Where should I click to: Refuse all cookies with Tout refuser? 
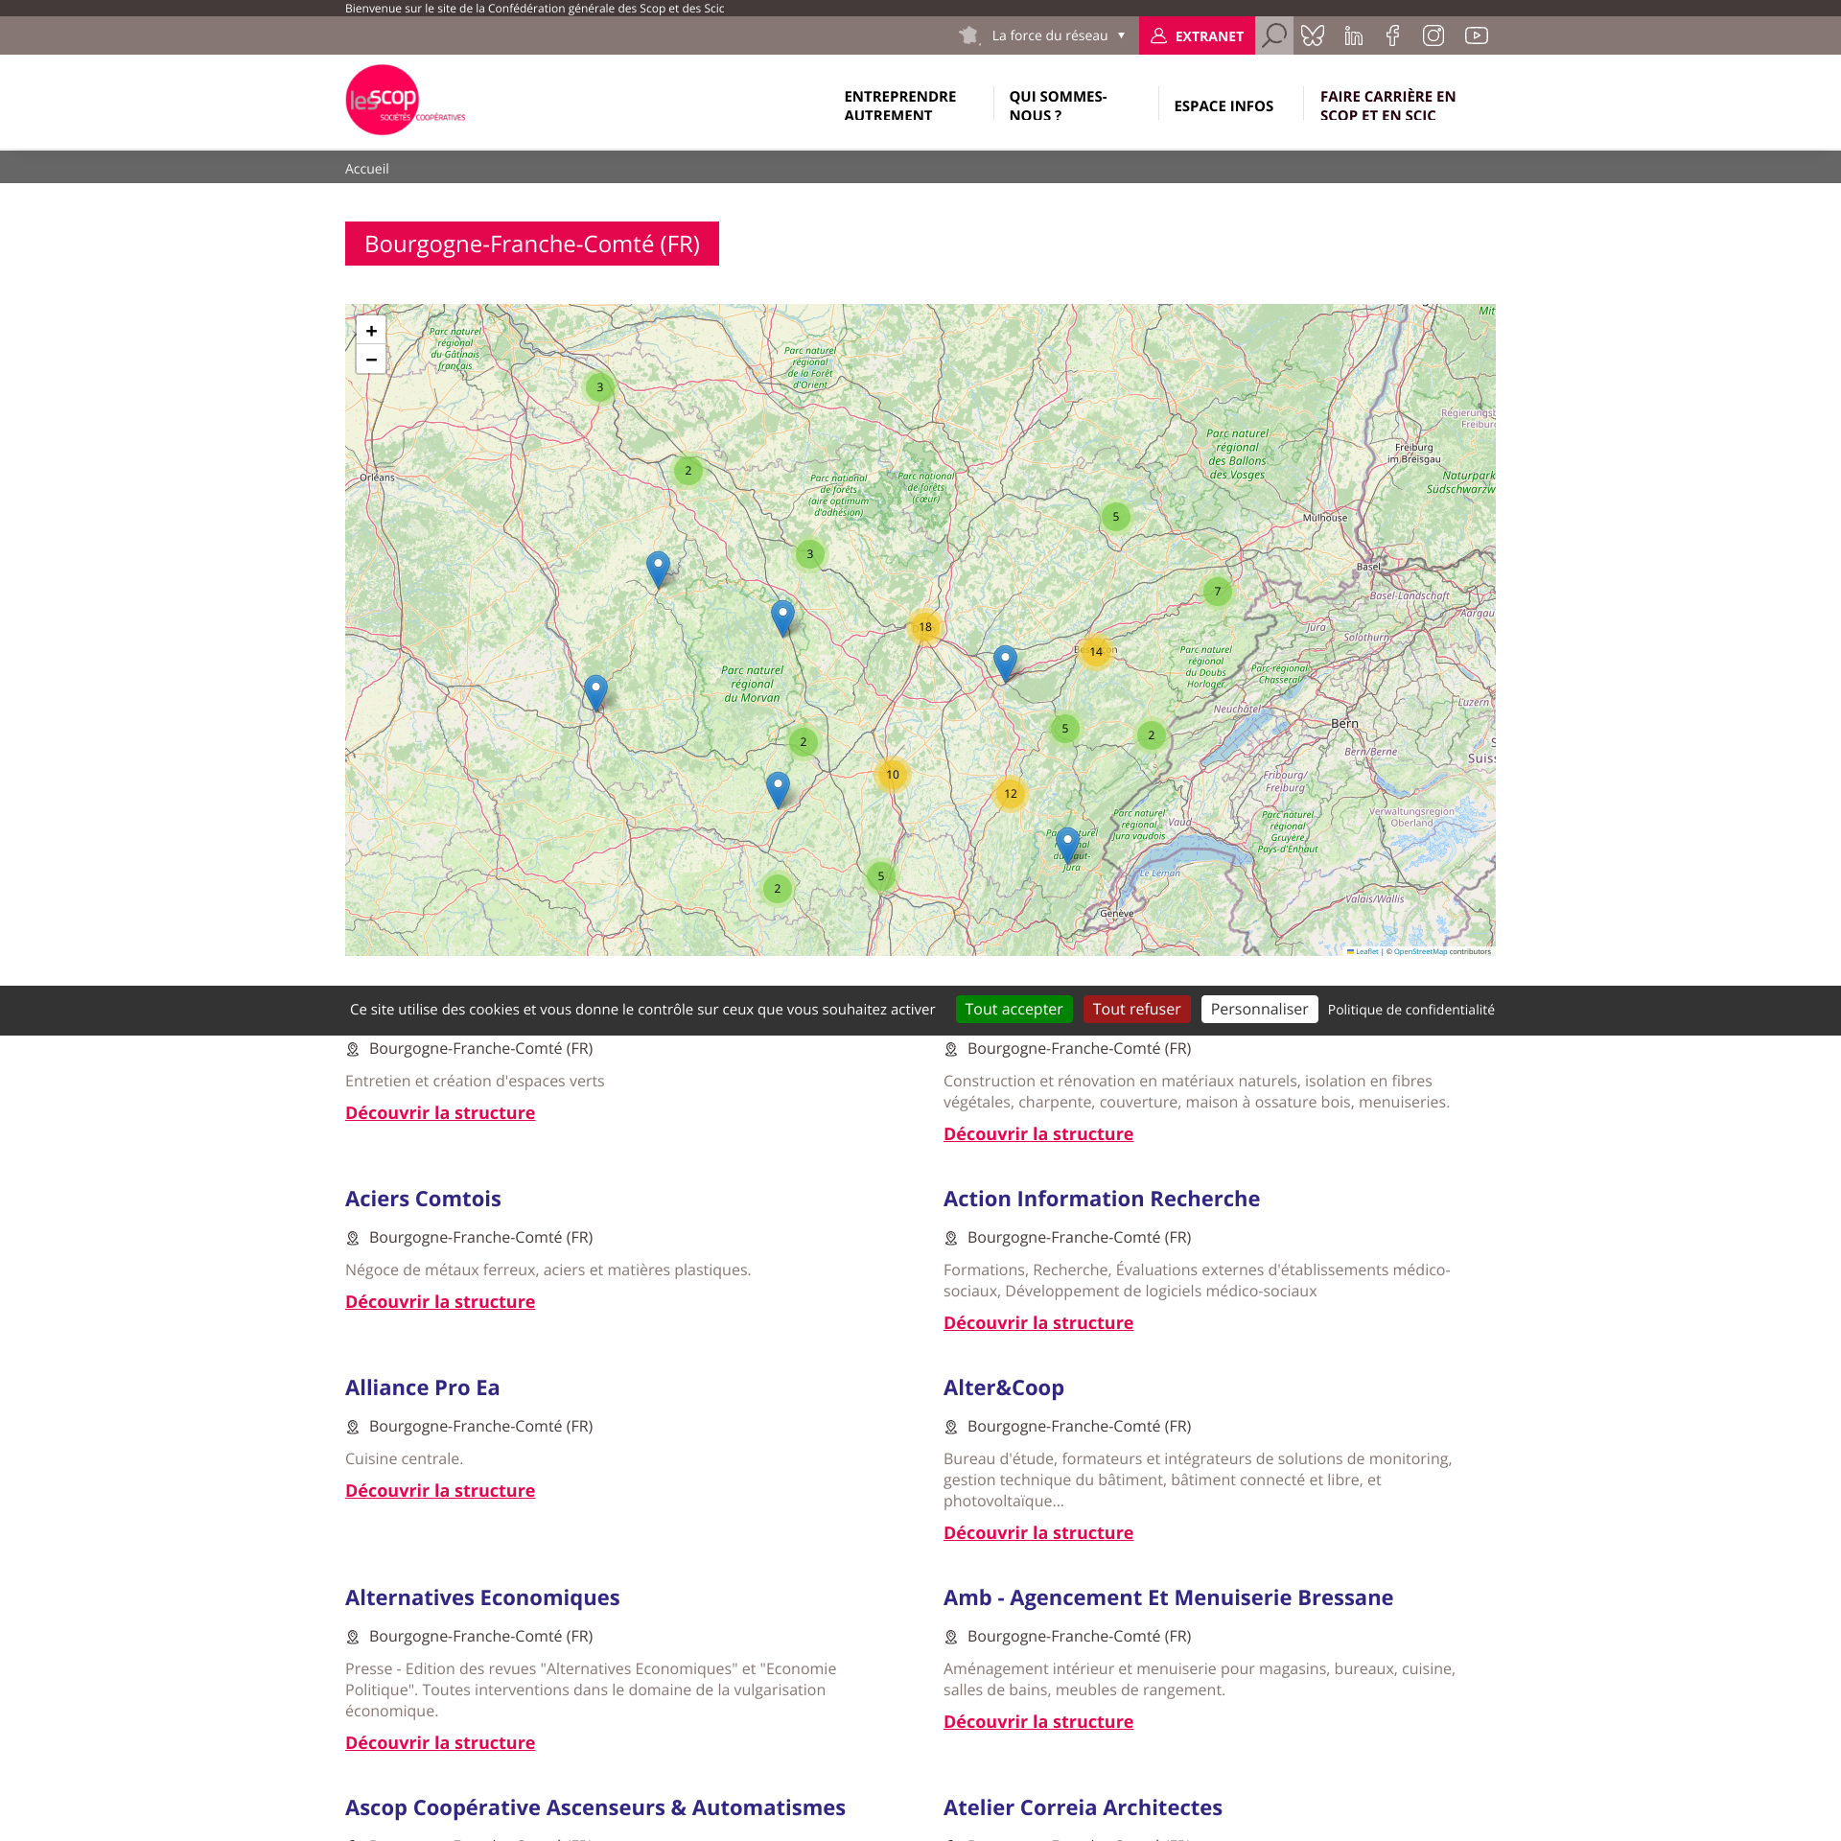pyautogui.click(x=1136, y=1009)
